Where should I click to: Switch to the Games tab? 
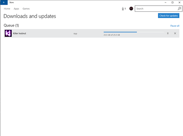tap(26, 9)
